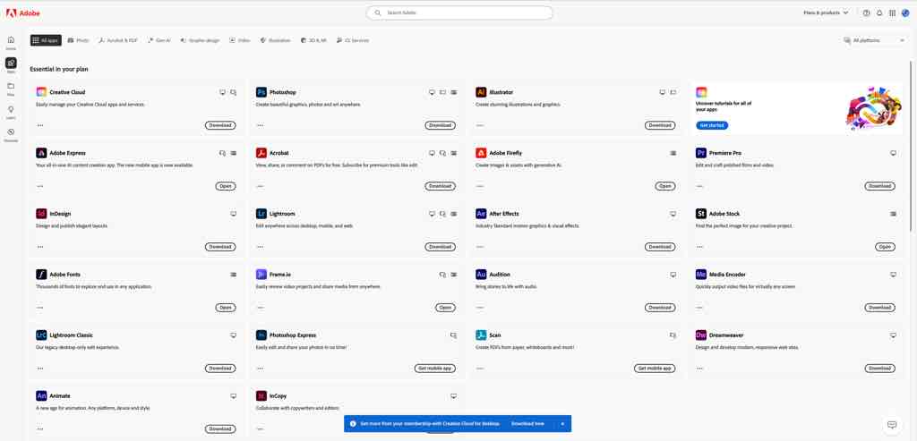Image resolution: width=917 pixels, height=441 pixels.
Task: Open more options on Adobe Express card
Action: coord(39,186)
